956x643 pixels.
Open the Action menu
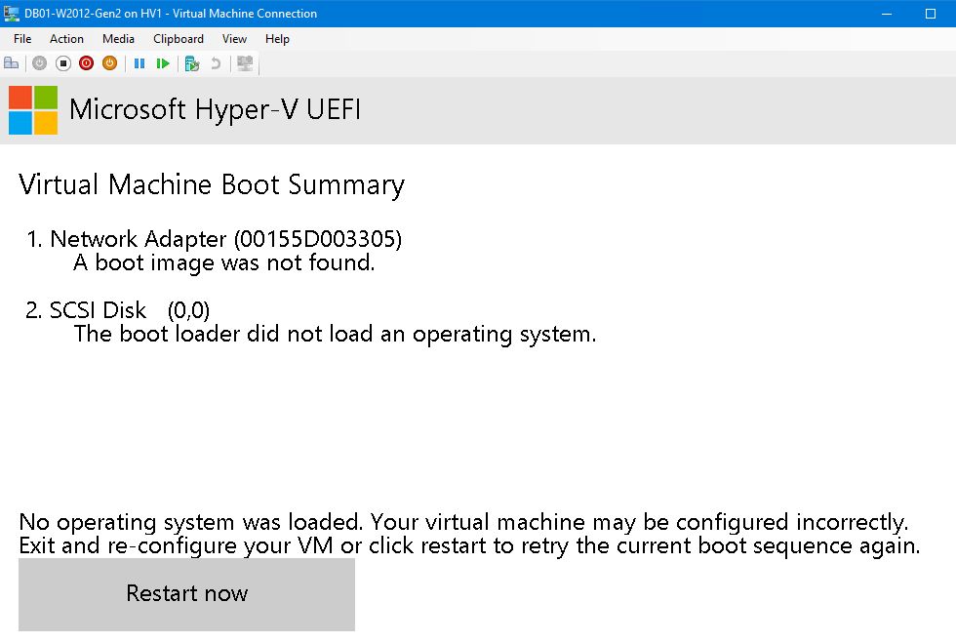(66, 39)
